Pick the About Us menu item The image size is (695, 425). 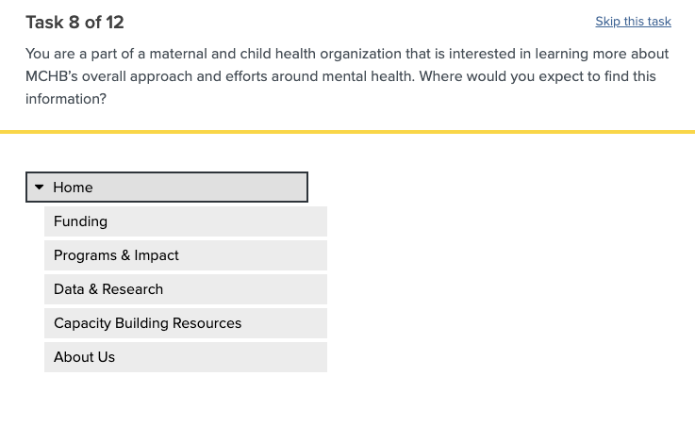coord(84,357)
